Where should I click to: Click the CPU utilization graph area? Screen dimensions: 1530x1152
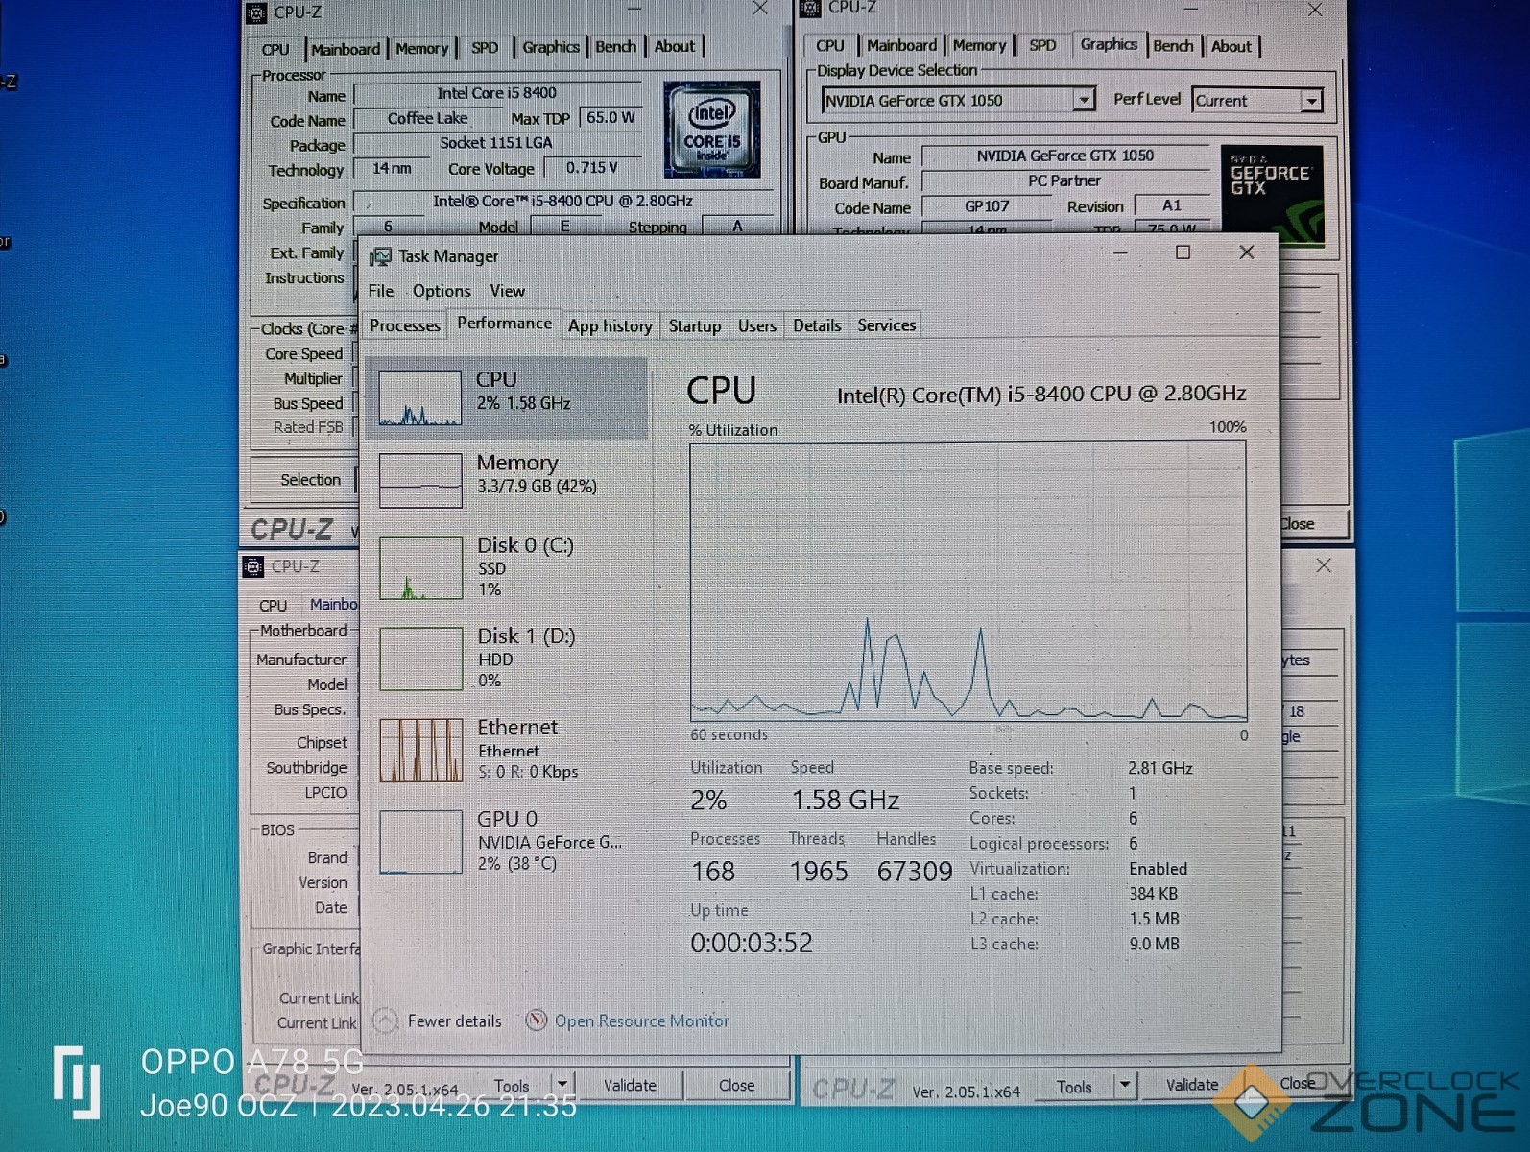[968, 581]
